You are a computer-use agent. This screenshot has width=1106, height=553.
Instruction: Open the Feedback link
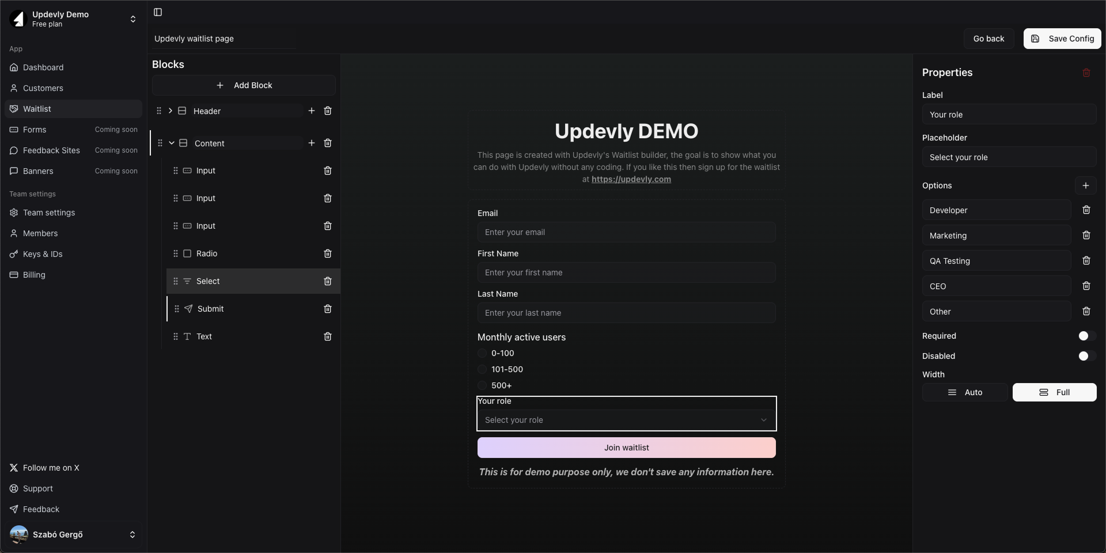tap(73, 509)
